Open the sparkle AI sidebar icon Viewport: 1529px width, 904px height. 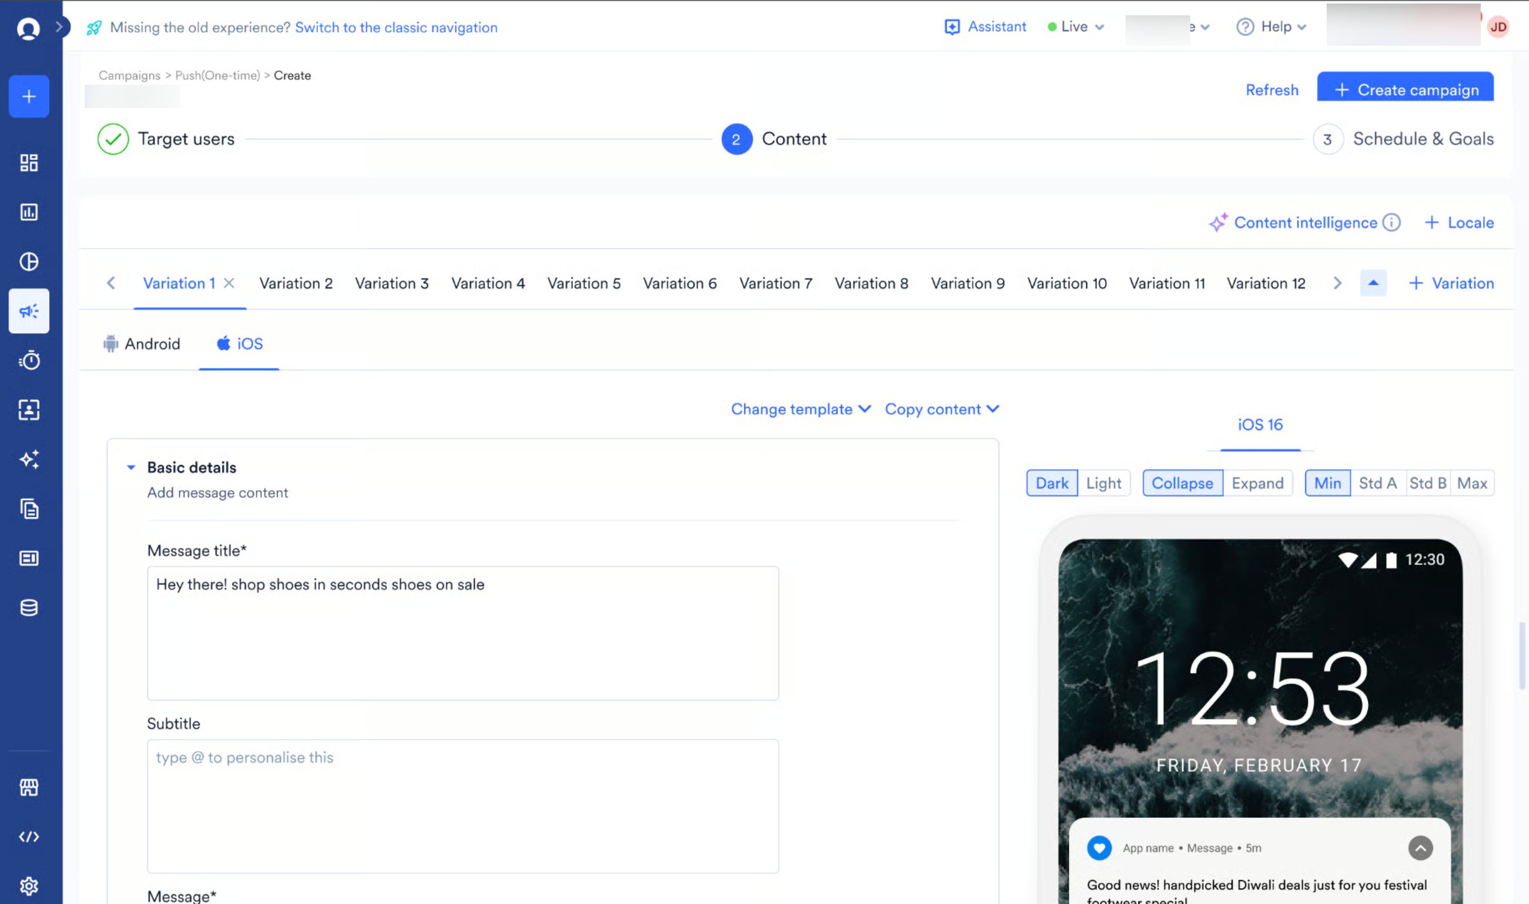29,458
